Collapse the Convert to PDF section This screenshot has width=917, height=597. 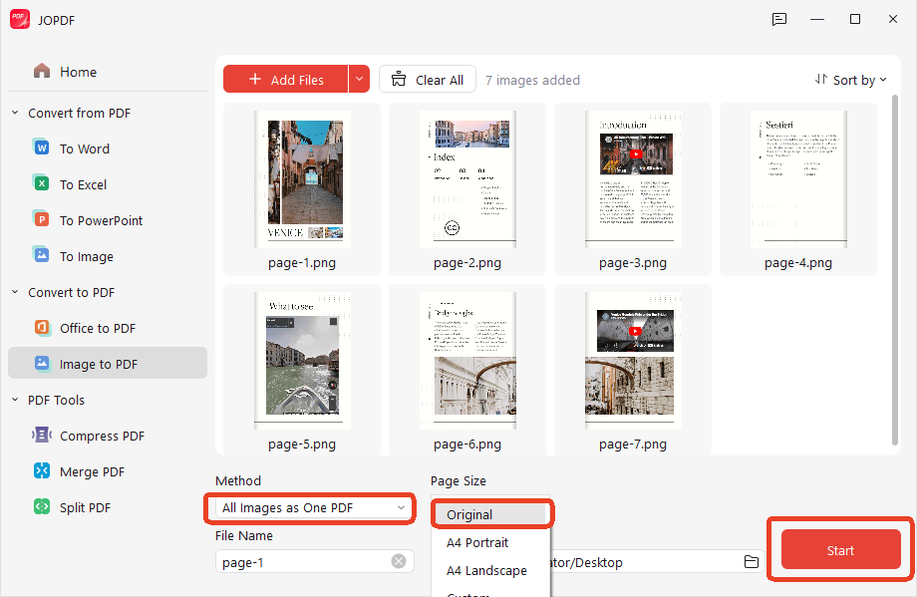click(15, 292)
